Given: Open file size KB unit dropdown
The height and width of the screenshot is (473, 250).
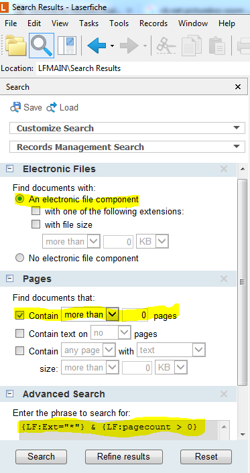Looking at the screenshot, I should tap(152, 242).
